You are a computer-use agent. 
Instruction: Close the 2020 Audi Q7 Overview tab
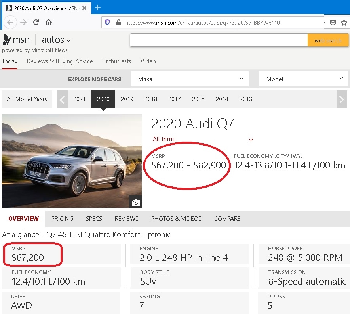pyautogui.click(x=84, y=8)
